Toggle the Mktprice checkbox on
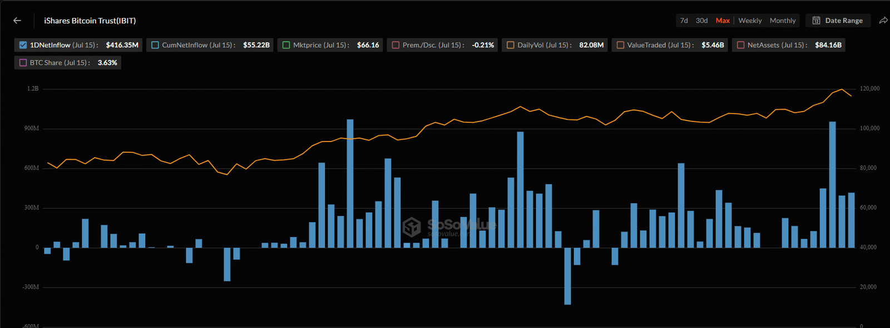Image resolution: width=890 pixels, height=328 pixels. (286, 45)
